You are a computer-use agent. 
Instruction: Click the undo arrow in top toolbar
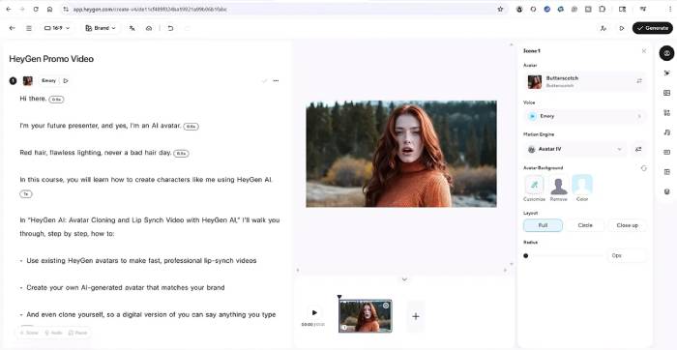click(170, 28)
